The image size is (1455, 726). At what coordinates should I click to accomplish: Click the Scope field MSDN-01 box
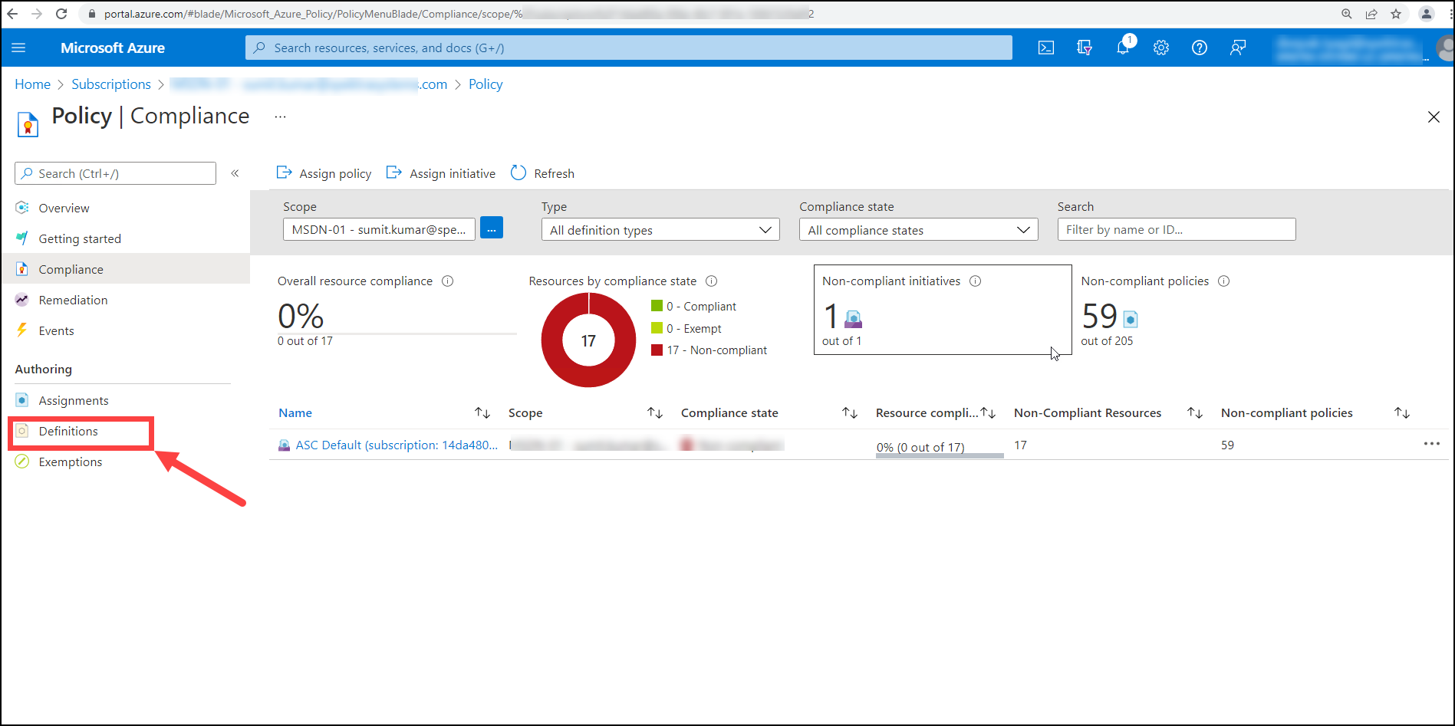(x=379, y=229)
